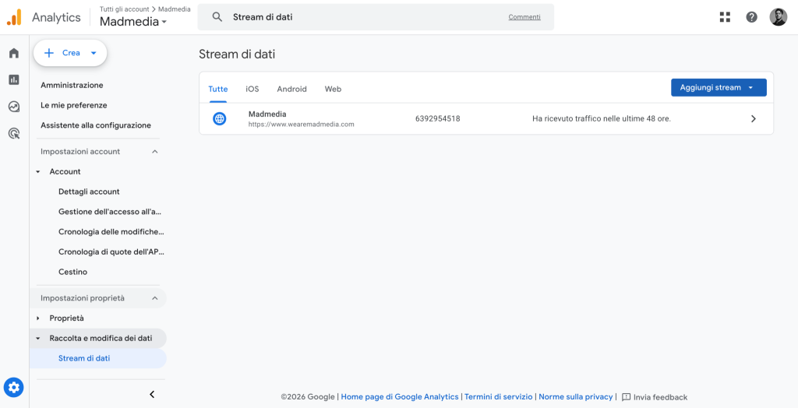The height and width of the screenshot is (408, 798).
Task: Open Home page di Google Analytics link
Action: tap(400, 397)
